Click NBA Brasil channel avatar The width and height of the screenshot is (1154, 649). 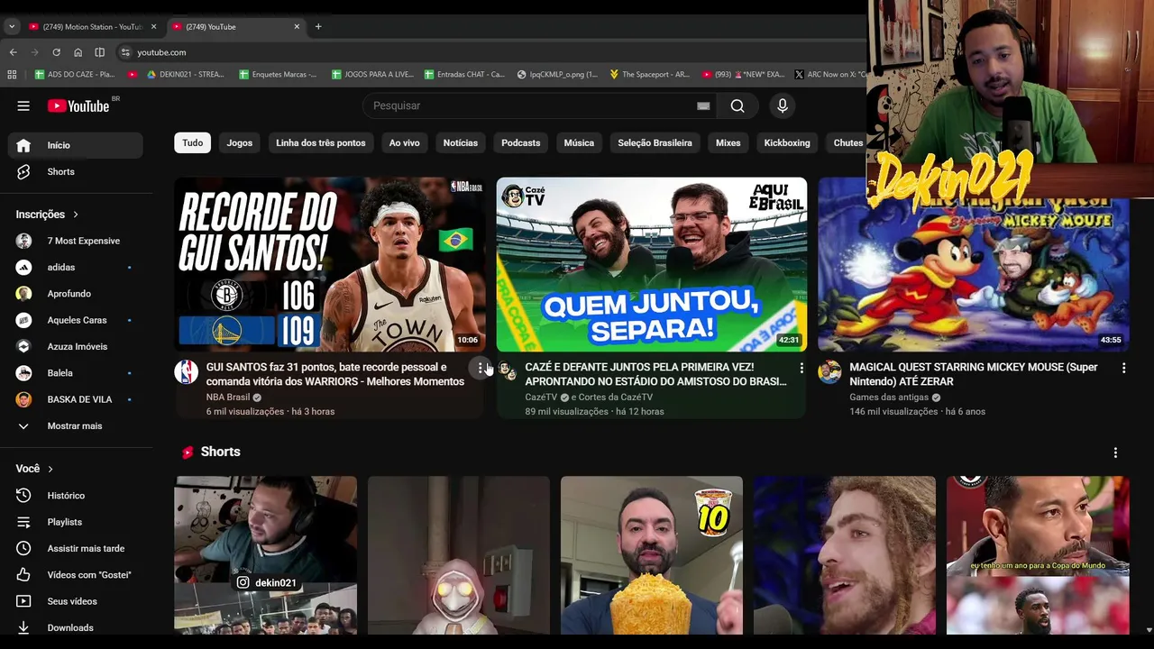tap(187, 371)
